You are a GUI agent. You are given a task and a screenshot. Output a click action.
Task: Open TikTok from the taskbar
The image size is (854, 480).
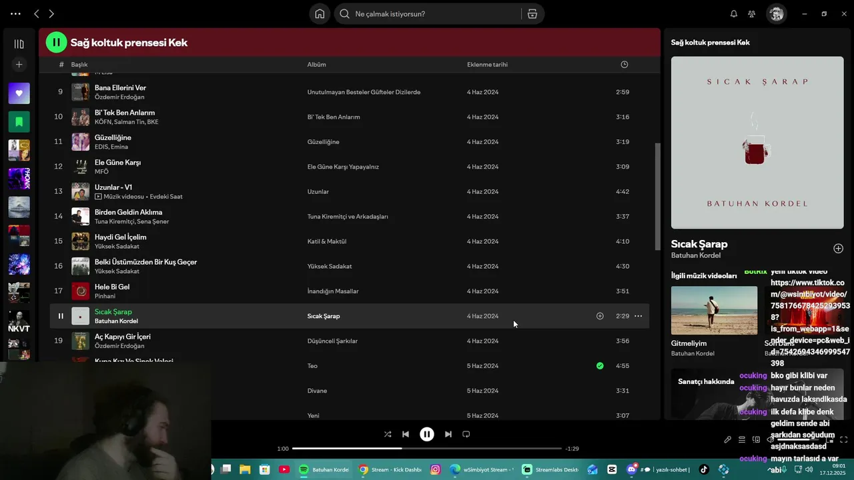[x=704, y=469]
